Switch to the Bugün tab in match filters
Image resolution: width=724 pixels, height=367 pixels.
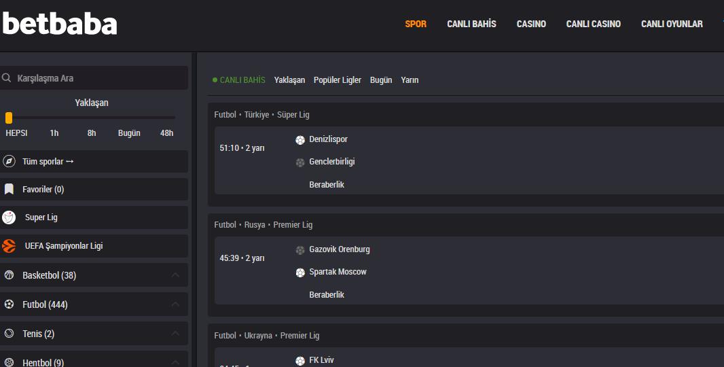[381, 80]
